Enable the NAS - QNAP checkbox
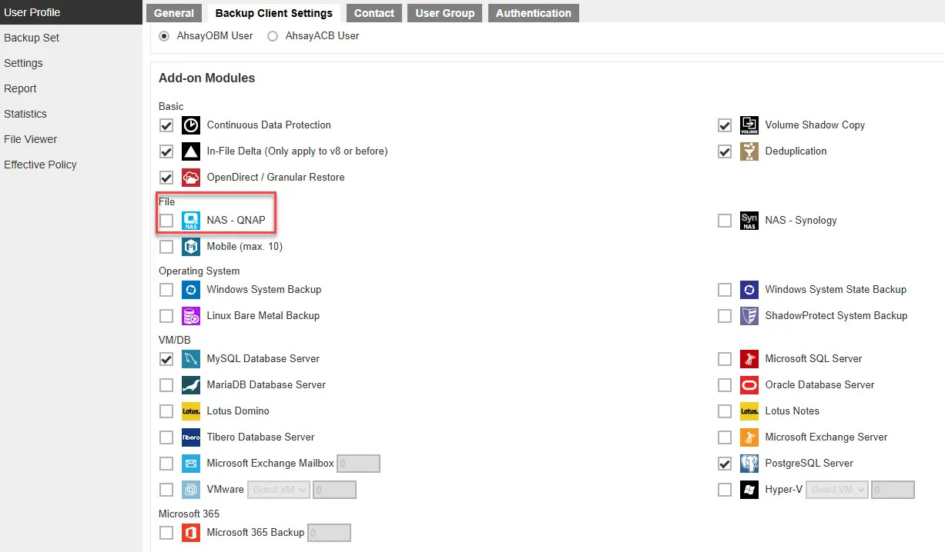Viewport: 945px width, 552px height. coord(166,221)
